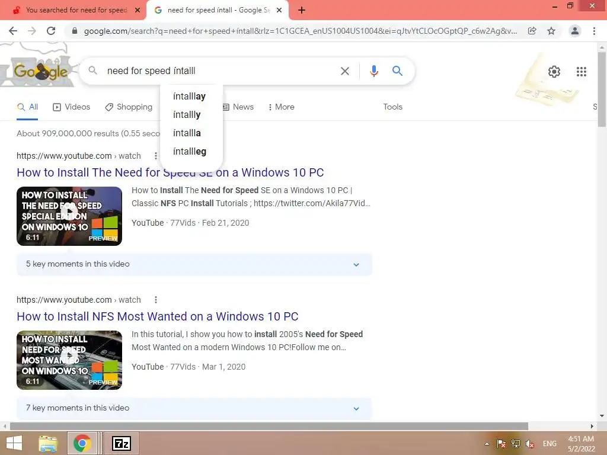Screen dimensions: 607x455
Task: Reload the current page
Action: click(x=51, y=31)
